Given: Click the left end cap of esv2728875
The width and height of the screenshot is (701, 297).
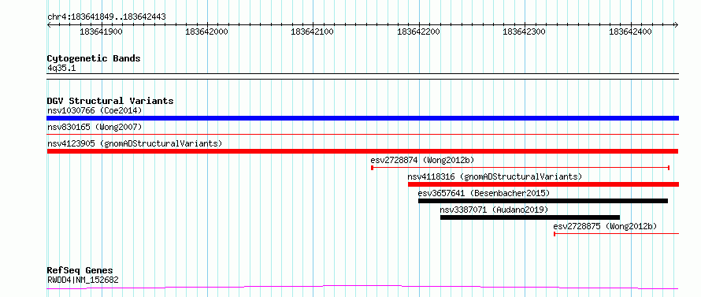Looking at the screenshot, I should click(554, 234).
